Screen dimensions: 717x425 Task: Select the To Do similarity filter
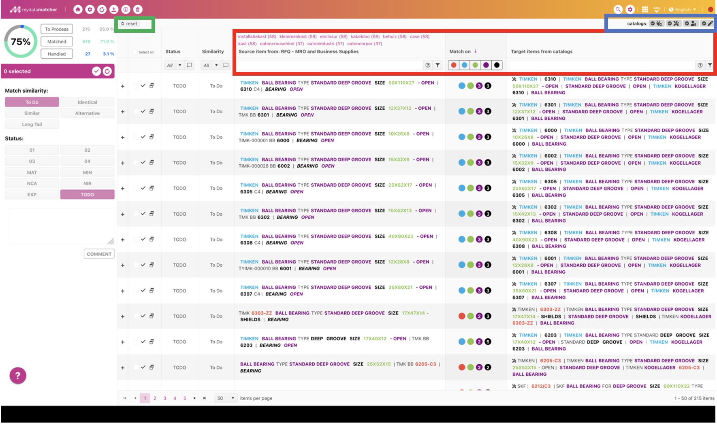point(32,102)
